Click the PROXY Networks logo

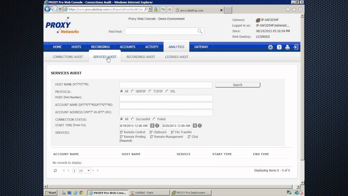click(x=62, y=26)
